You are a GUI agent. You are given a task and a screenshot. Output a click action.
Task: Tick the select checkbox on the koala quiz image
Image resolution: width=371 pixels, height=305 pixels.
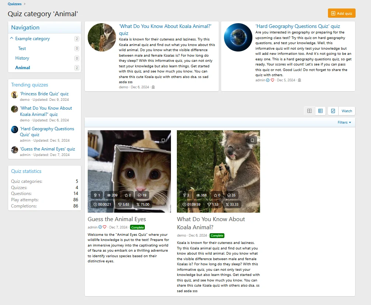[x=252, y=140]
